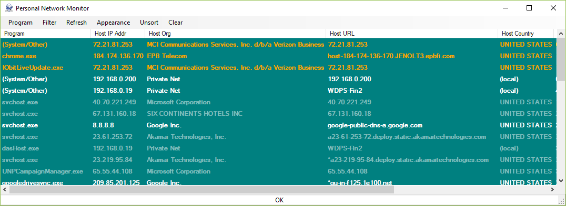Select the chrome.exe row

278,56
